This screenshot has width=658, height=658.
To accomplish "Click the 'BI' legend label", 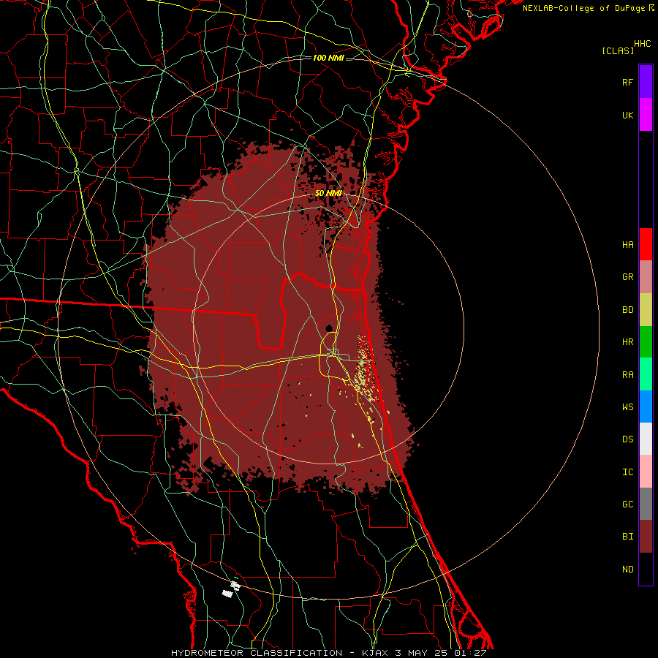I will tap(627, 537).
